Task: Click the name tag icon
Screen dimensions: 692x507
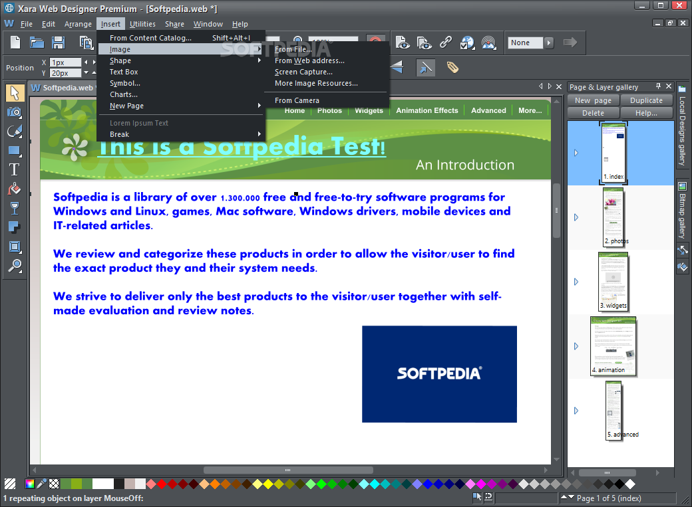Action: click(x=452, y=67)
